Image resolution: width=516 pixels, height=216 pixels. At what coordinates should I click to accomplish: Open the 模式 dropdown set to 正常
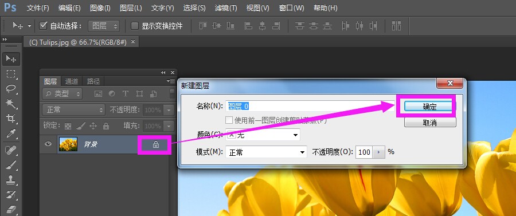pyautogui.click(x=266, y=152)
